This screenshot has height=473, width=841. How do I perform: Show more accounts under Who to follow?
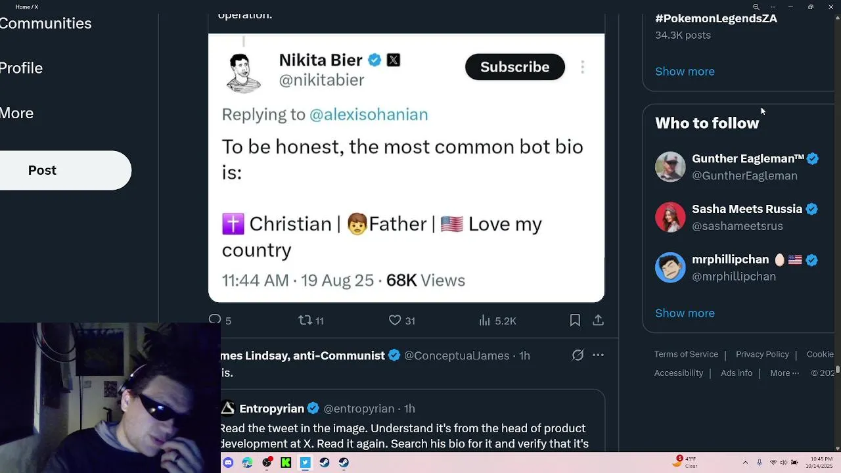pyautogui.click(x=685, y=313)
